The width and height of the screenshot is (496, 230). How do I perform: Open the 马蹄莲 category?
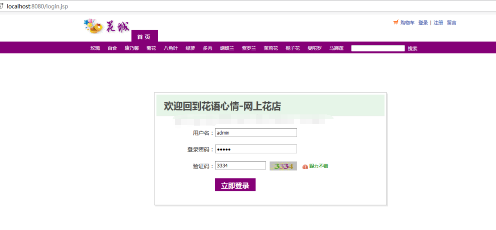pyautogui.click(x=336, y=48)
